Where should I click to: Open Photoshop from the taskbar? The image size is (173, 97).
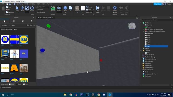[82, 95]
